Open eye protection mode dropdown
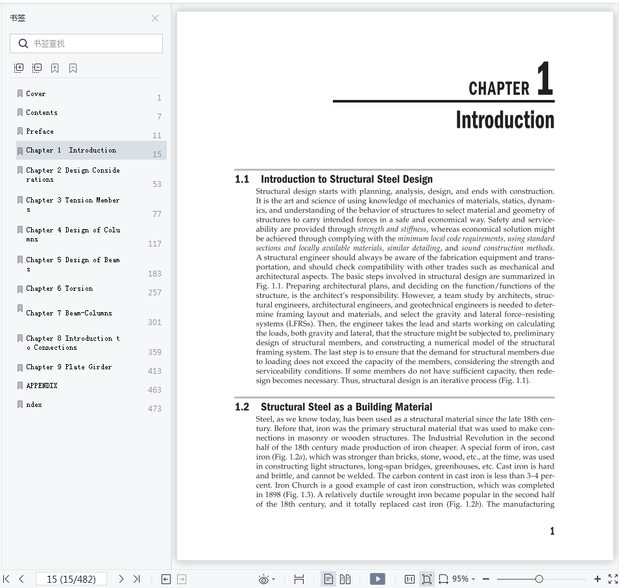 274,580
